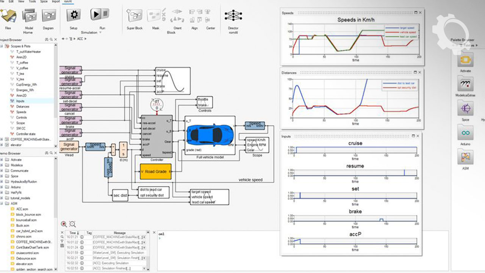Click the Run simulation play button
This screenshot has height=273, width=485.
pyautogui.click(x=99, y=15)
